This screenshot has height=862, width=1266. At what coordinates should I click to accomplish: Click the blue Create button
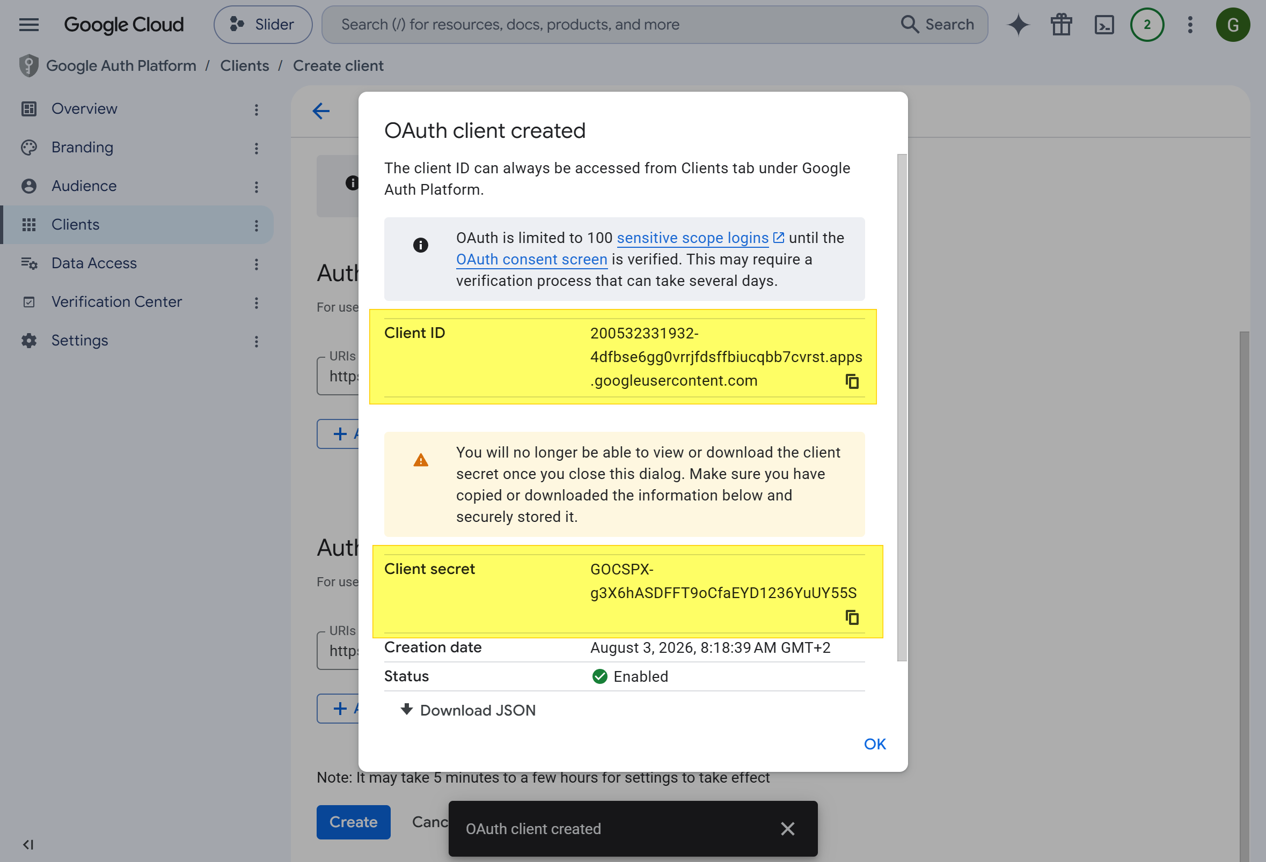point(354,822)
